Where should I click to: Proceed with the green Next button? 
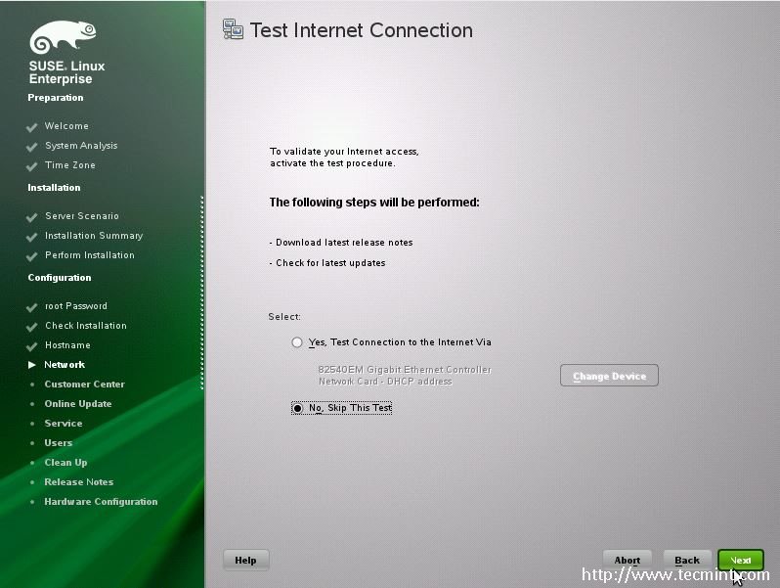coord(741,561)
